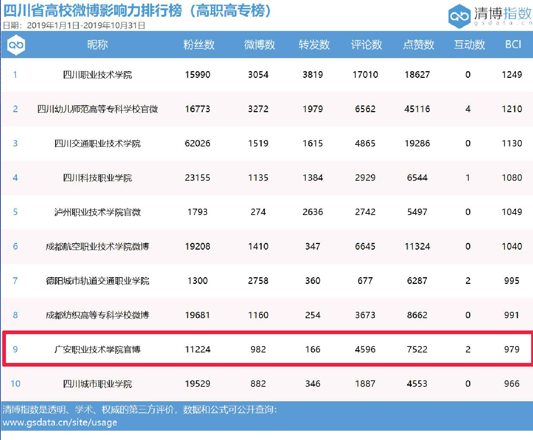
Task: Select the 评论数 column header
Action: coord(366,45)
